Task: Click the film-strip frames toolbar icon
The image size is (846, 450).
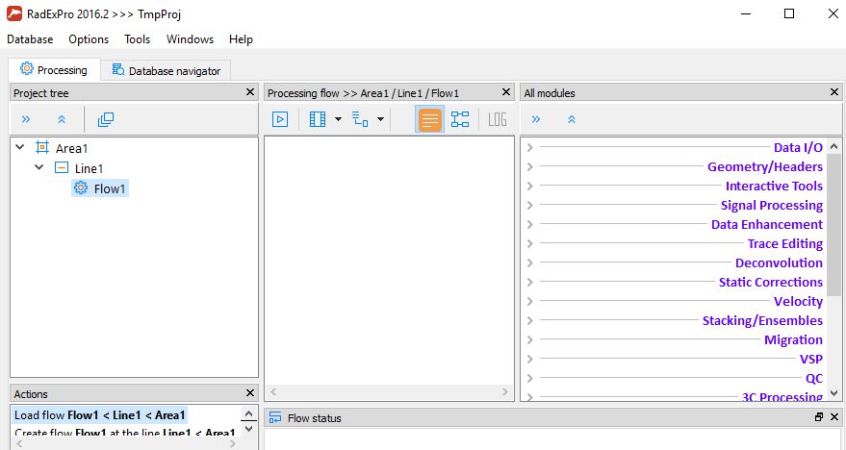Action: click(x=318, y=119)
